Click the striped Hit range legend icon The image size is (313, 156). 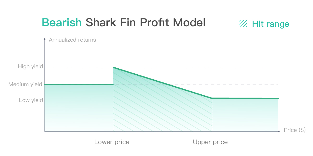click(x=243, y=24)
